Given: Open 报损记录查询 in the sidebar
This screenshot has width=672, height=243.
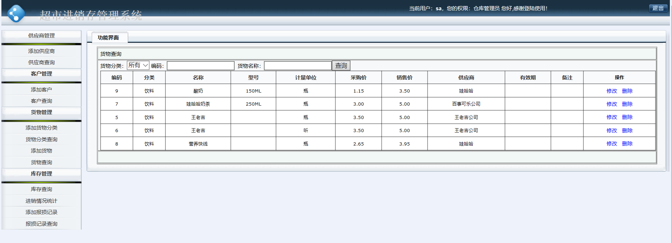Looking at the screenshot, I should coord(41,224).
